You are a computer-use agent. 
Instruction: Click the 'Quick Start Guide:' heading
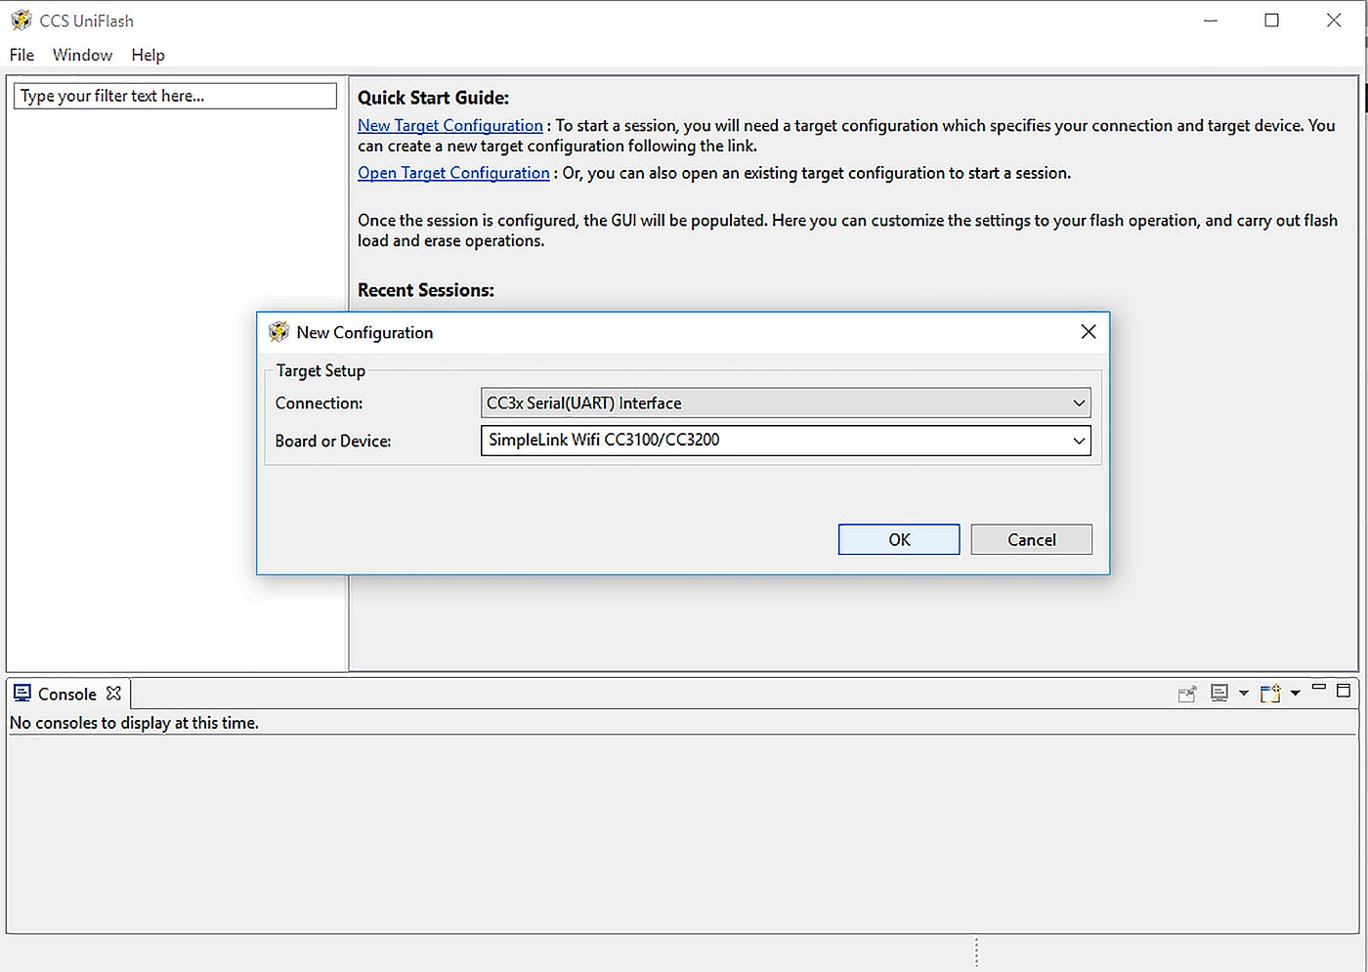pyautogui.click(x=433, y=98)
